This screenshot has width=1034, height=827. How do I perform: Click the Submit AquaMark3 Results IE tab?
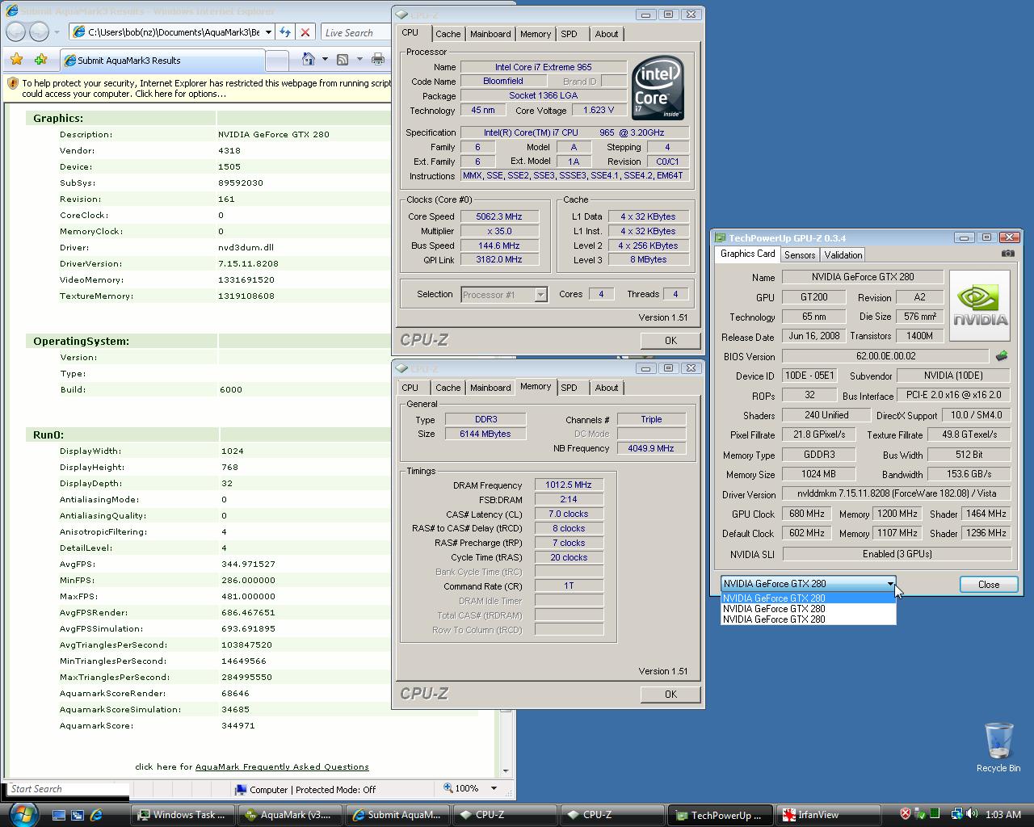coord(163,60)
